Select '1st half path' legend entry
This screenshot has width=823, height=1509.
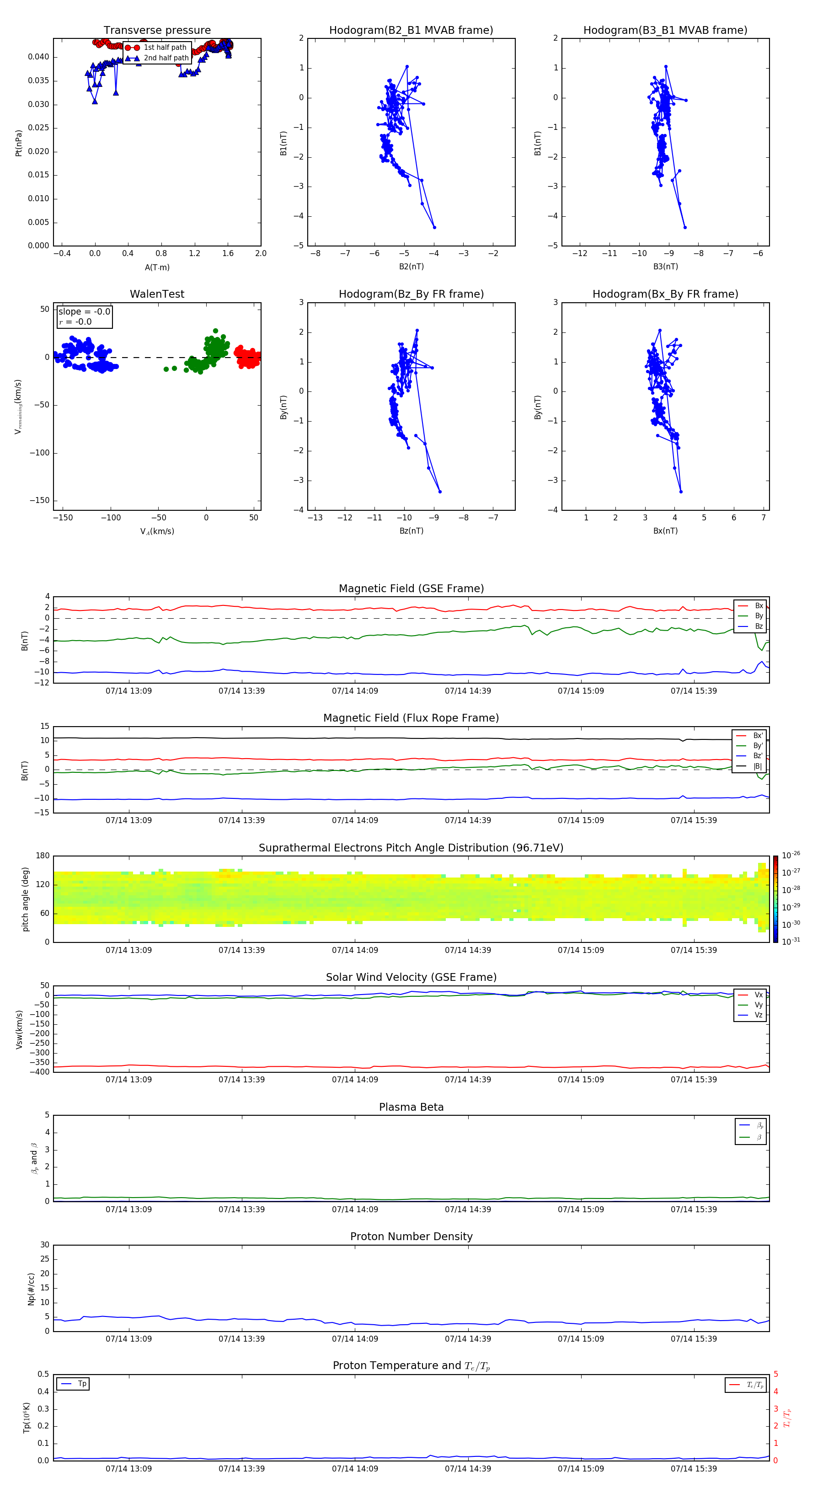coord(157,48)
